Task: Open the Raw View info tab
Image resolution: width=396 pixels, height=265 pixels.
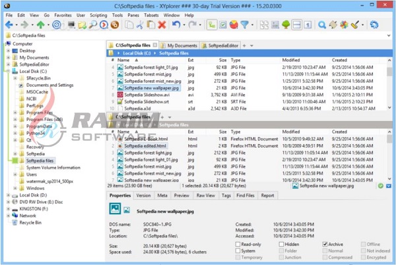Action: click(x=205, y=195)
